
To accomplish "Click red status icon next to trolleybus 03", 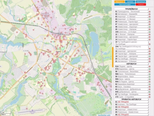I will (x=150, y=17).
